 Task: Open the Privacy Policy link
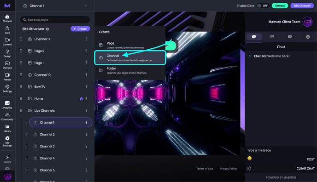228,169
